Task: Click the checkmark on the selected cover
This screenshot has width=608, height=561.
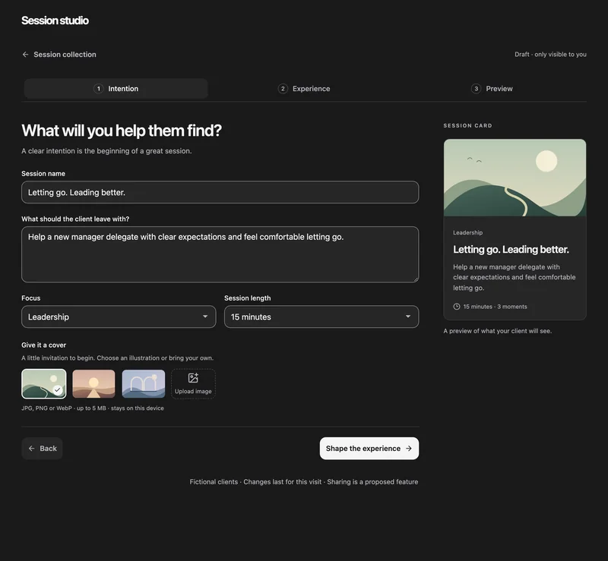Action: tap(58, 390)
